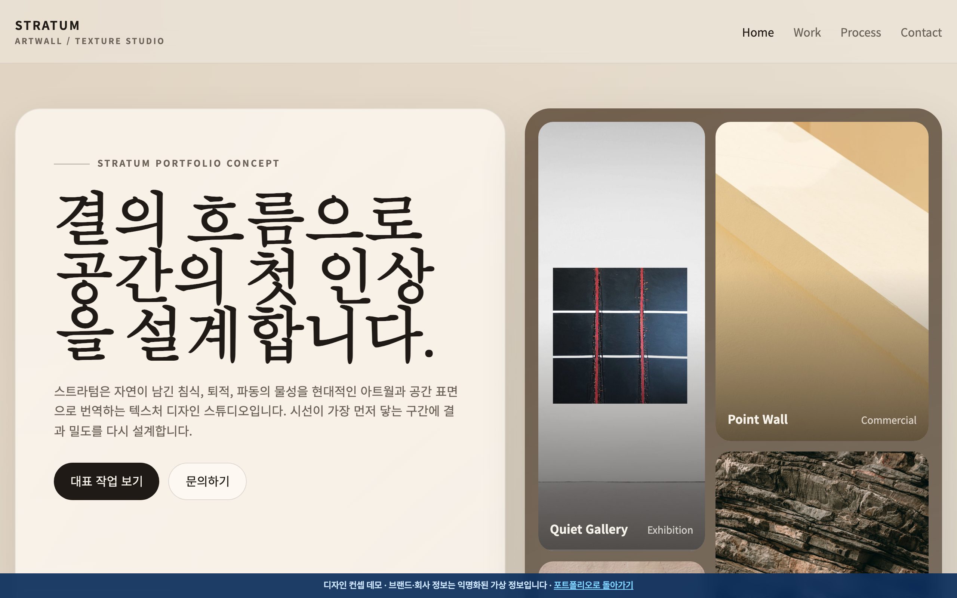
Task: Click the 디자인 컨셉 데모 notice text
Action: tap(435, 585)
